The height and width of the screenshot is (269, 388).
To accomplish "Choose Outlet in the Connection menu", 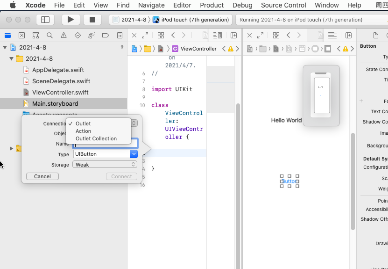I will click(83, 124).
